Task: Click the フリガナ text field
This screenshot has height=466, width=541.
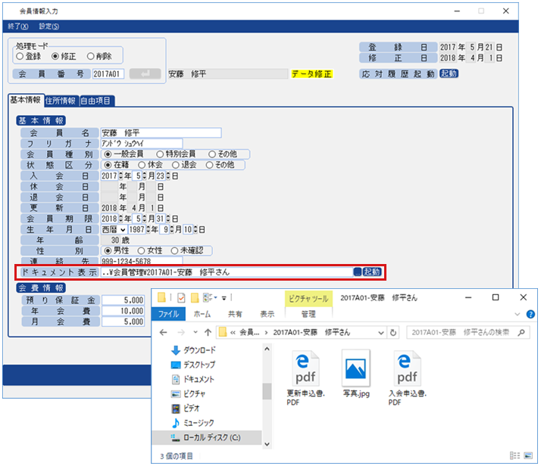Action: point(142,143)
